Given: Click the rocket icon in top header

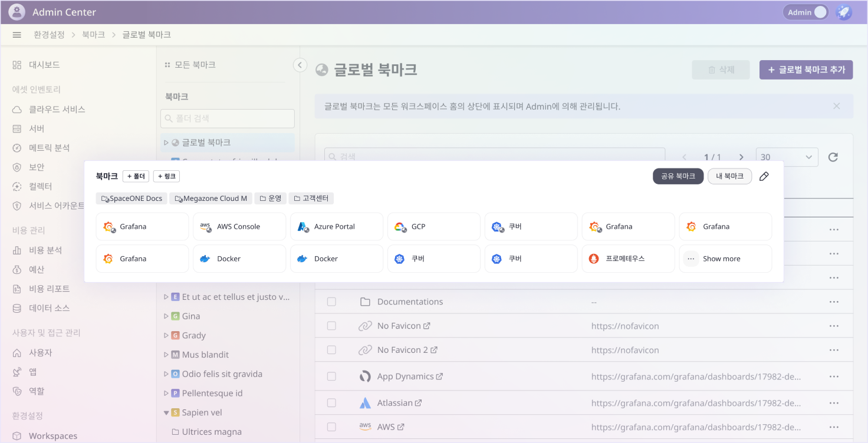Looking at the screenshot, I should (x=844, y=12).
